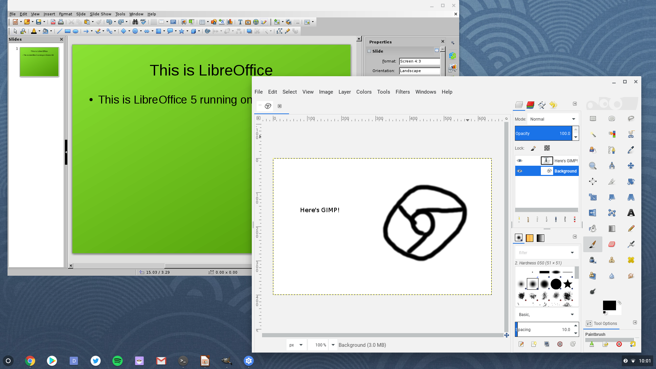Click the Print icon in LibreOffice toolbar
Viewport: 656px width, 369px height.
click(x=61, y=22)
